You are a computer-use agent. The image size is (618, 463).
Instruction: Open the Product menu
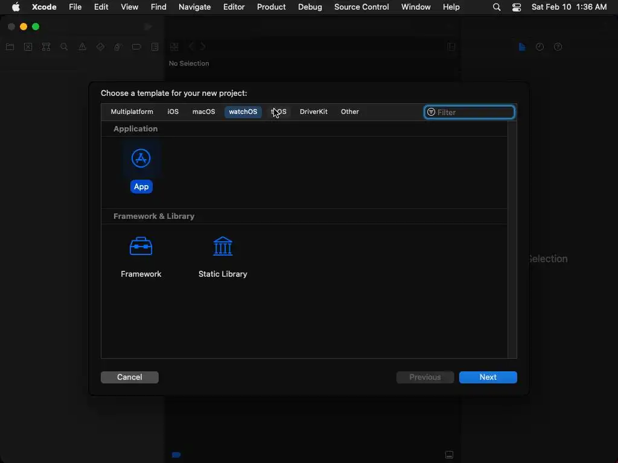[x=271, y=7]
